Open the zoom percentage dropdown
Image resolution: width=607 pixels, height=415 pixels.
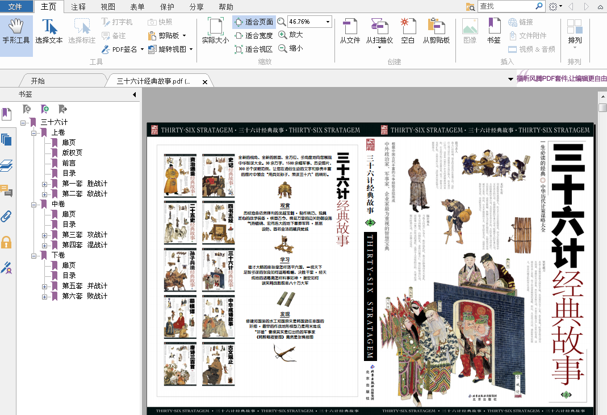coord(328,22)
